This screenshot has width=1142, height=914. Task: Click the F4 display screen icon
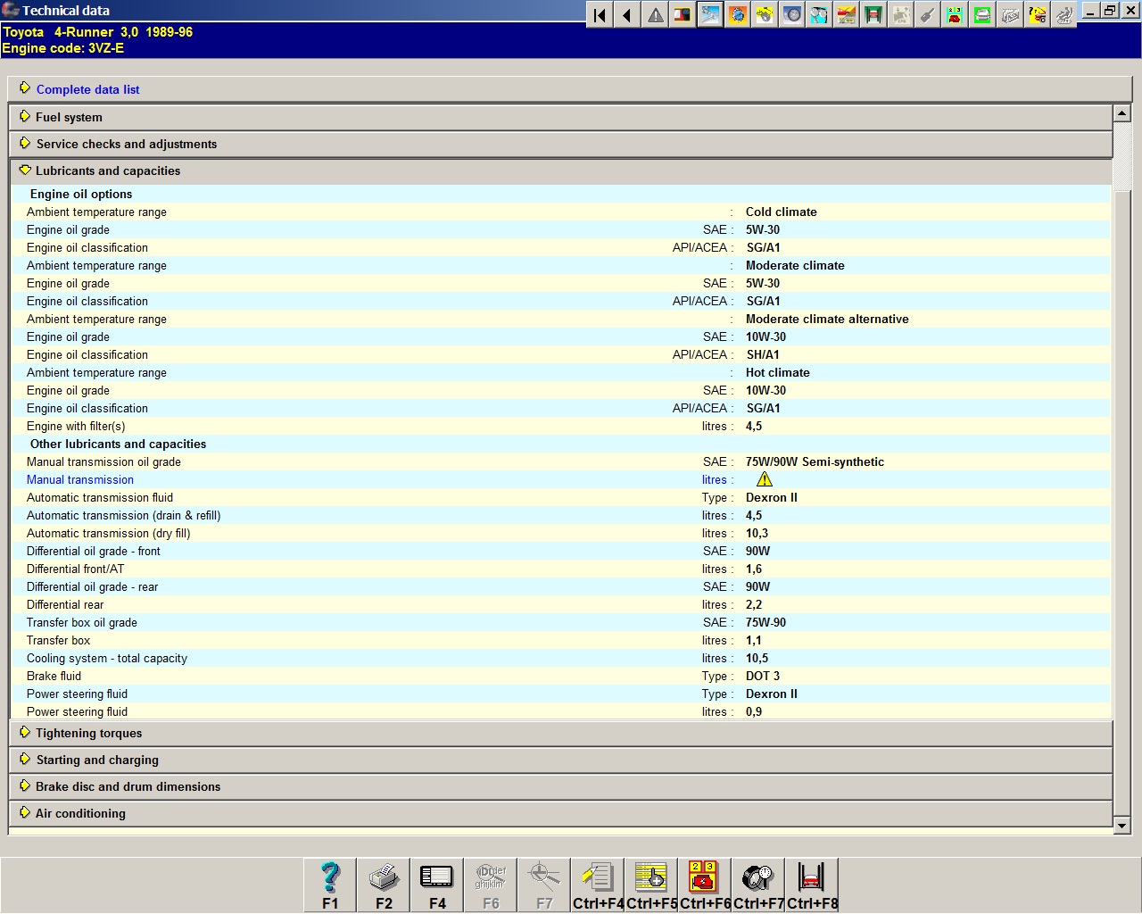click(437, 884)
